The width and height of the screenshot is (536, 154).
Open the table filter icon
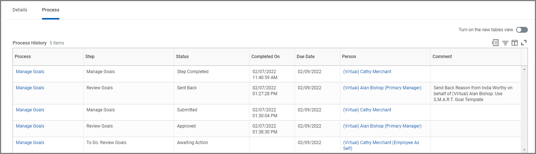pyautogui.click(x=505, y=43)
